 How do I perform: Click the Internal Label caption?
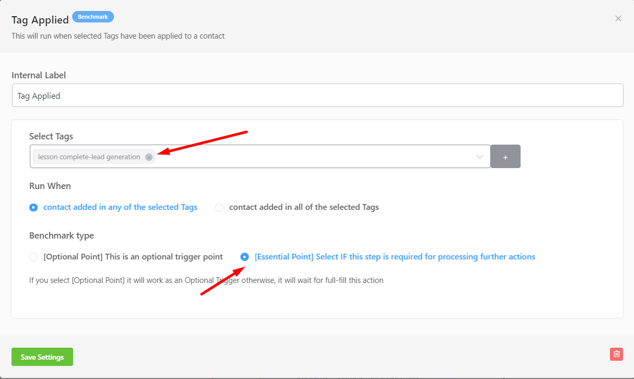39,75
